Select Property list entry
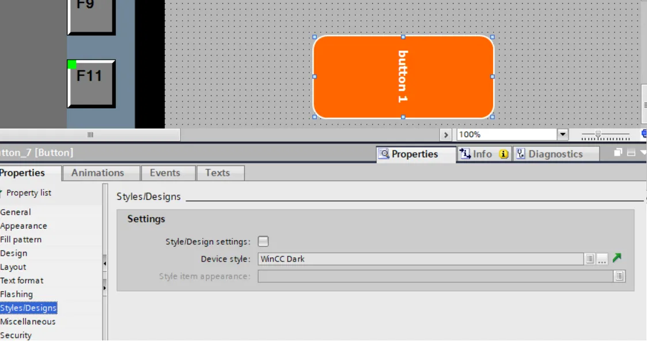The width and height of the screenshot is (647, 341). (28, 192)
